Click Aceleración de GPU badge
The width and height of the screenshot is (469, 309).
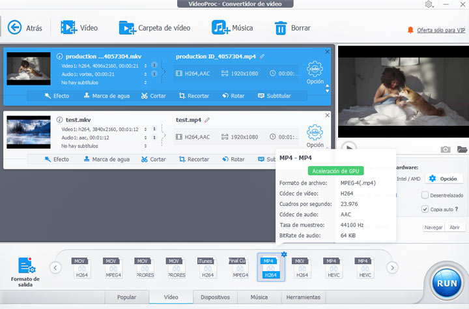tap(335, 171)
